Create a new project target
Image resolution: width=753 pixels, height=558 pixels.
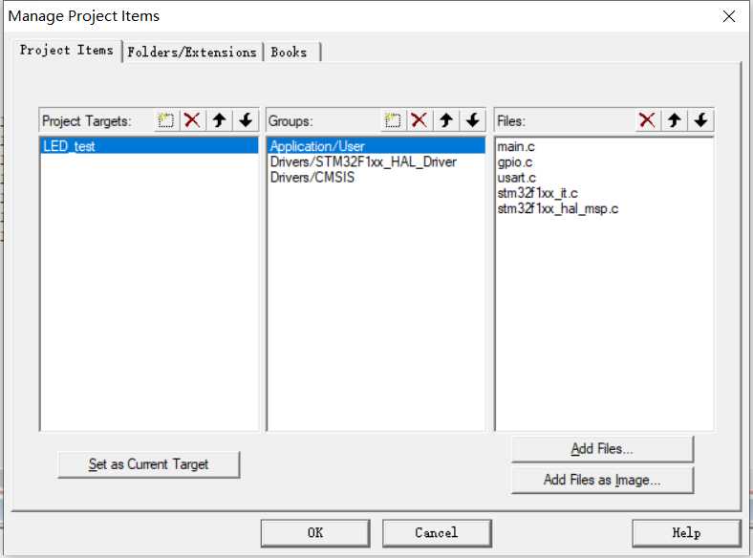click(x=166, y=120)
